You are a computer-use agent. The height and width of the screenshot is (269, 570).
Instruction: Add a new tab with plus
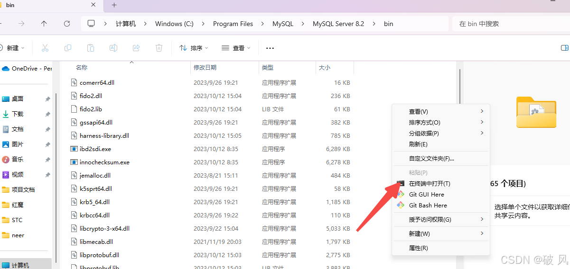[114, 5]
